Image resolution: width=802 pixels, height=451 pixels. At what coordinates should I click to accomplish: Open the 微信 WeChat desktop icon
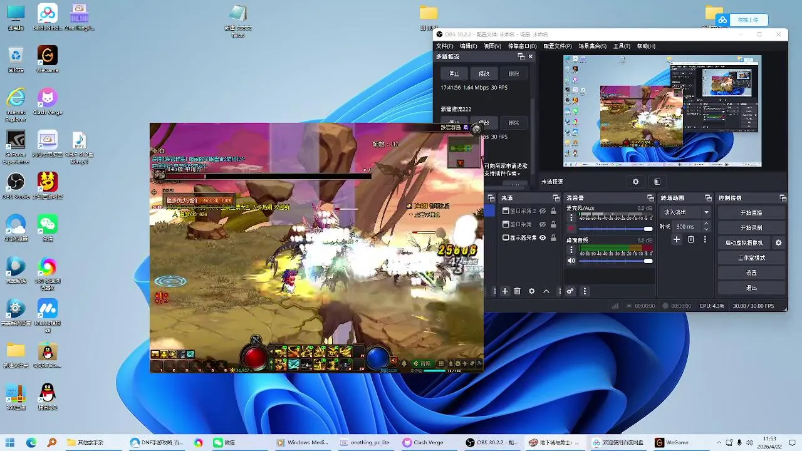(x=48, y=228)
